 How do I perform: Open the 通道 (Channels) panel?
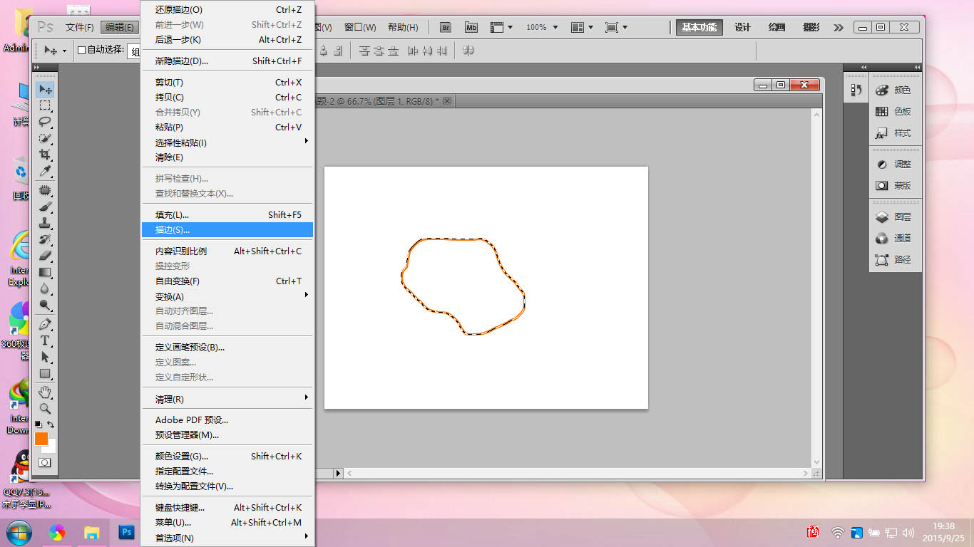pos(895,239)
